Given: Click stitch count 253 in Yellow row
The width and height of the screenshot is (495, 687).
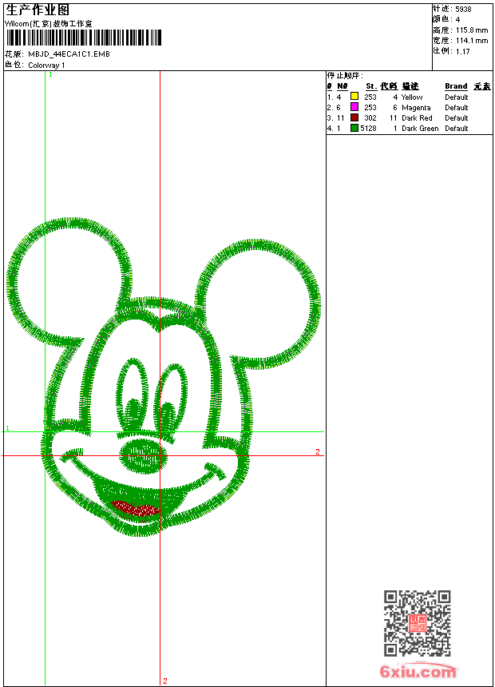Looking at the screenshot, I should tap(370, 97).
